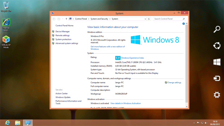Open View details in Windows Activation
Screen dimensions: 224x126
click(125, 103)
